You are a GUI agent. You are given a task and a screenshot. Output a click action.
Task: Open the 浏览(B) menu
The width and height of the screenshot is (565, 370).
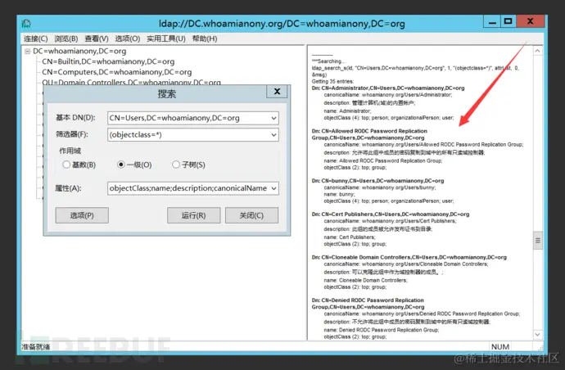pyautogui.click(x=66, y=38)
